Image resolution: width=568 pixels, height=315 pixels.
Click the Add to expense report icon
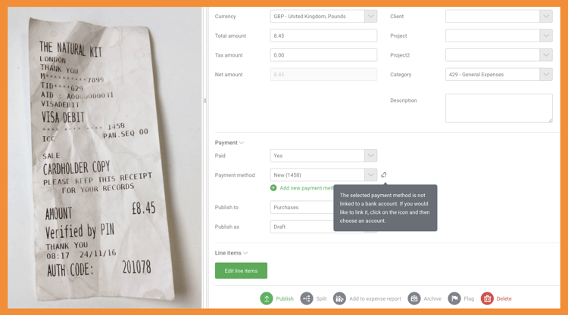[339, 298]
